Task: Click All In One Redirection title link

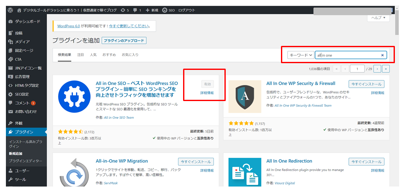Action: (289, 161)
